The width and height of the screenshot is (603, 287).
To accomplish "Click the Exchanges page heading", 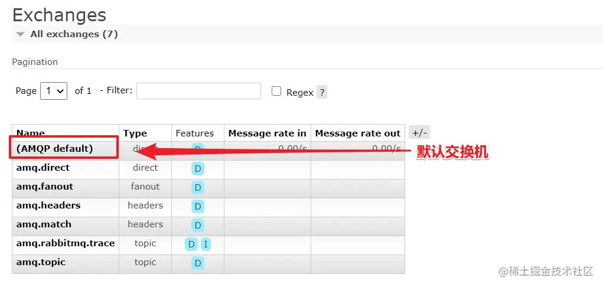I will click(59, 15).
